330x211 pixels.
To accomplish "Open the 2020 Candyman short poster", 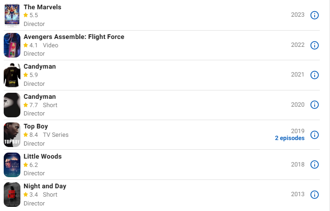I will [x=12, y=105].
